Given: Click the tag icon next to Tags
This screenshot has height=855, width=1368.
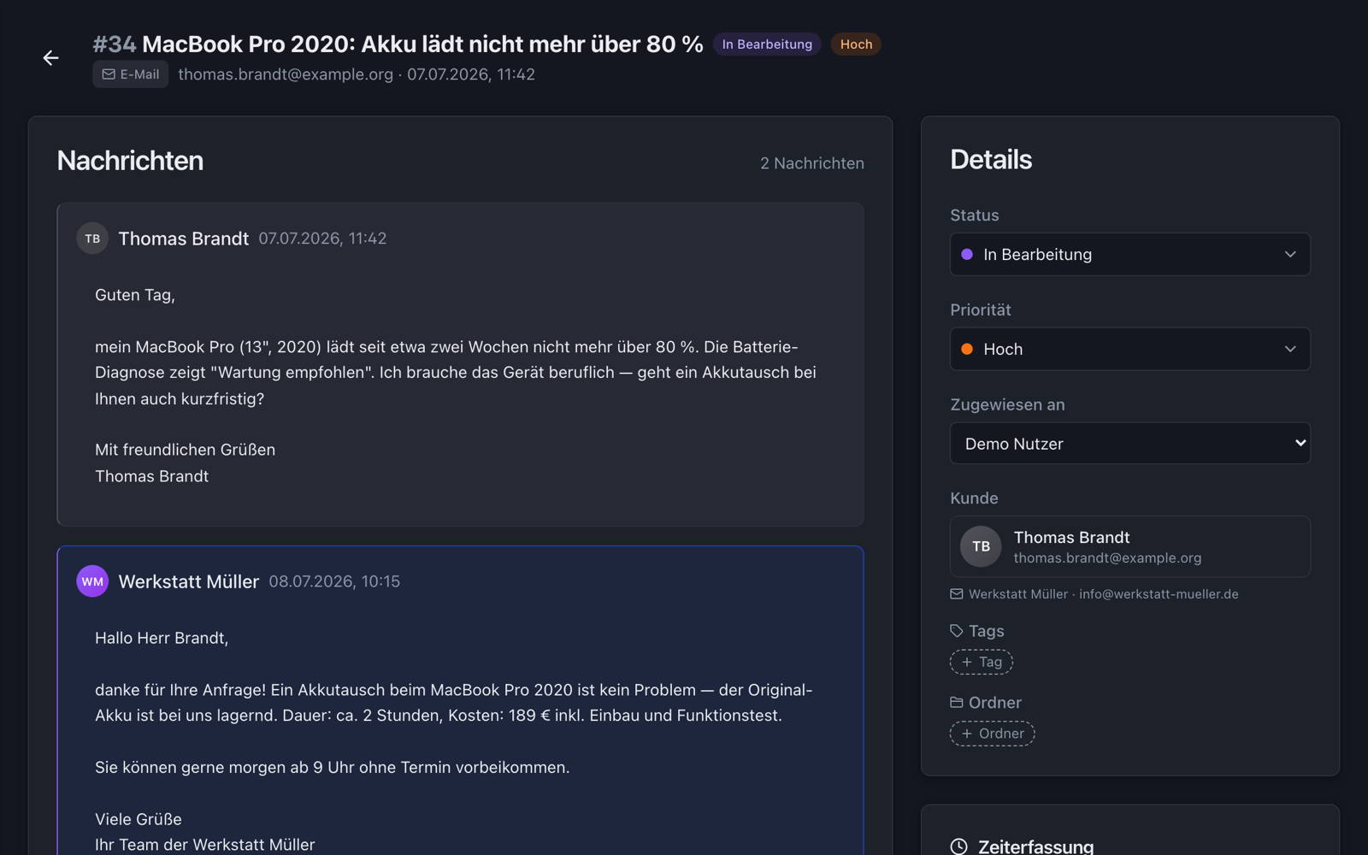Looking at the screenshot, I should pos(957,631).
